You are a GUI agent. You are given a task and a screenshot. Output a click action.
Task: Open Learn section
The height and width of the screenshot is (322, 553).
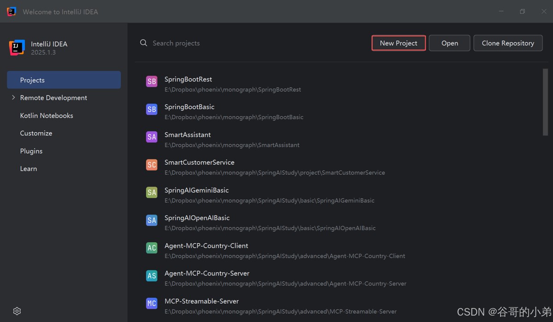coord(29,169)
